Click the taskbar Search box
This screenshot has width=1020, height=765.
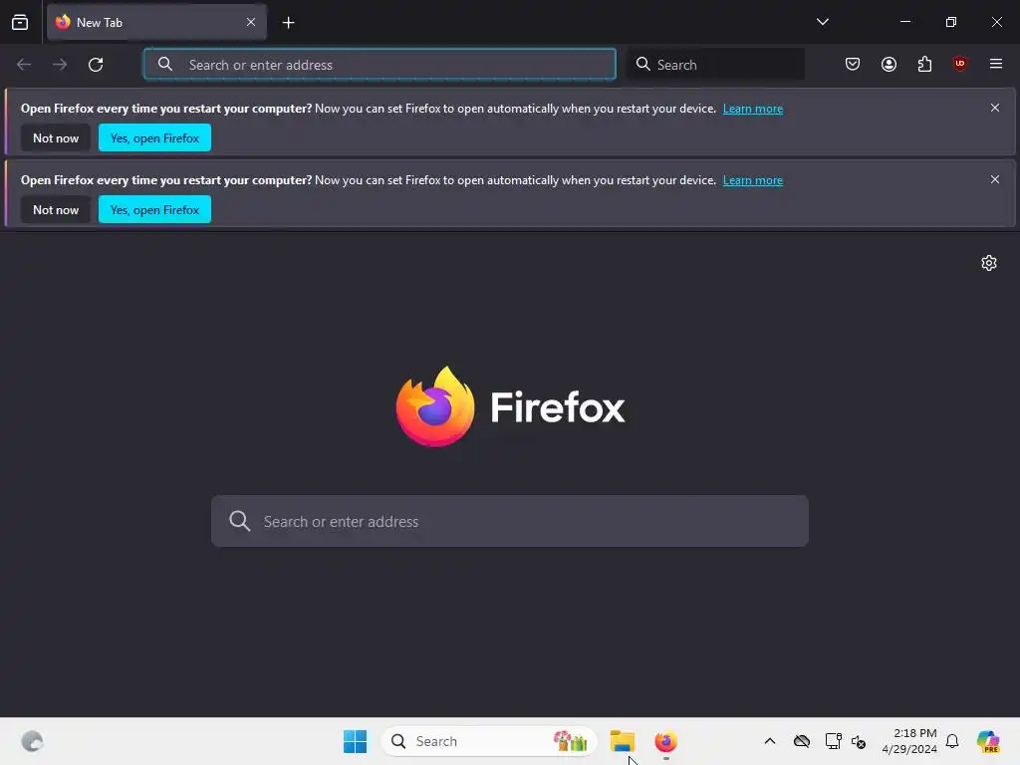tap(489, 741)
